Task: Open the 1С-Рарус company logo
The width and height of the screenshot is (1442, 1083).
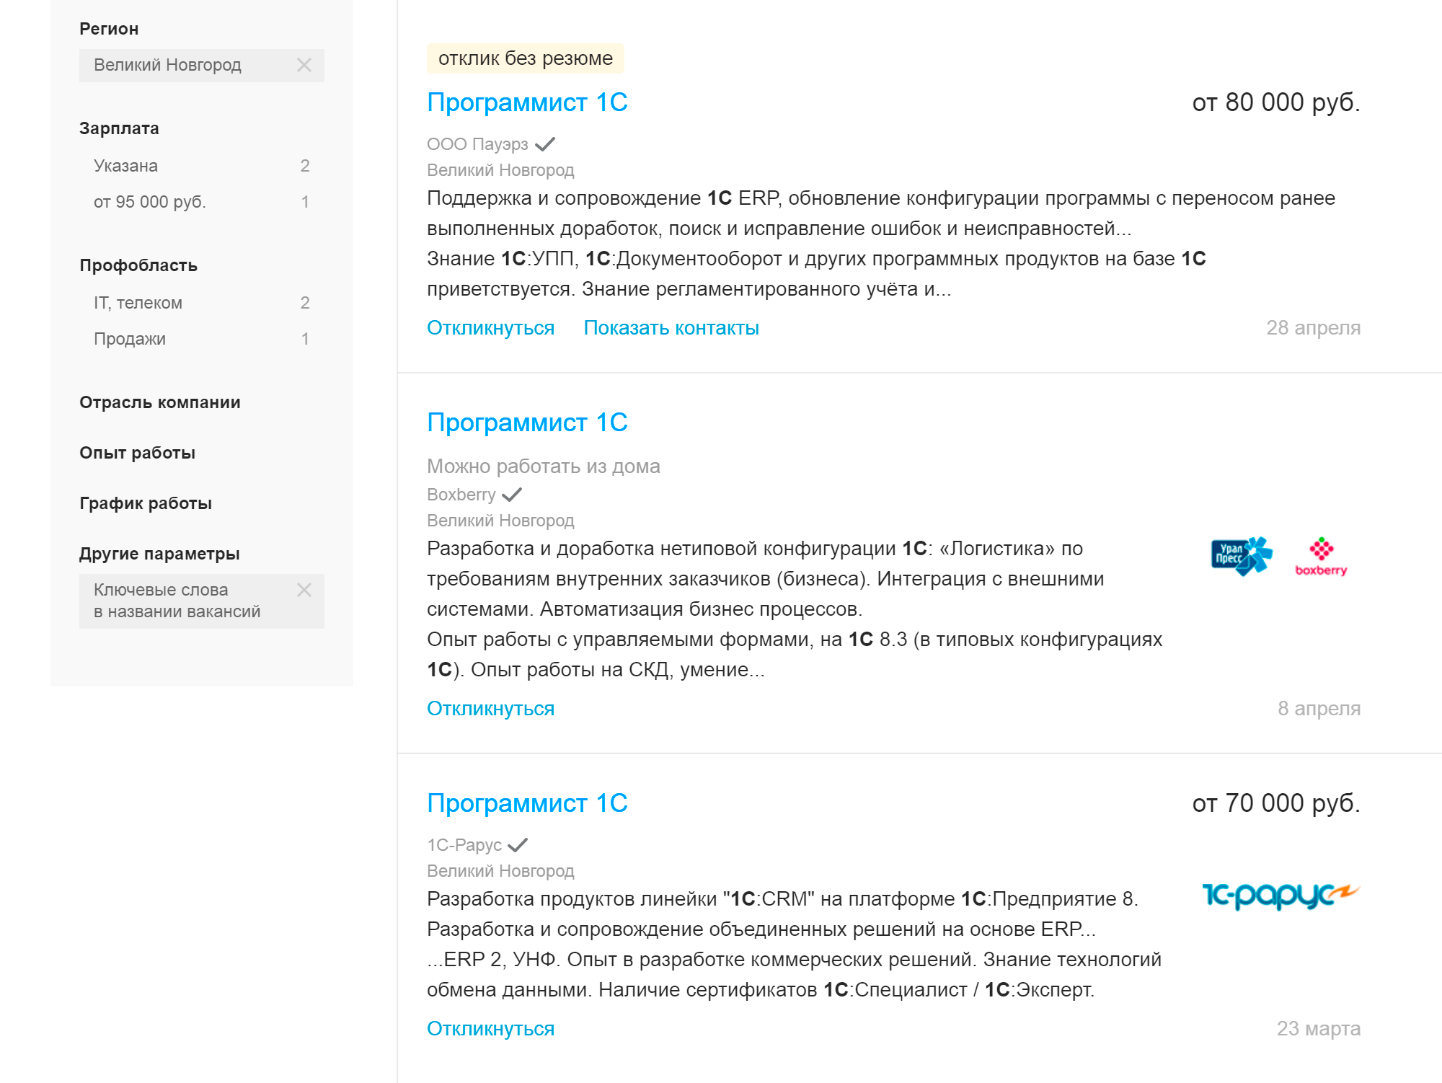Action: pyautogui.click(x=1280, y=896)
